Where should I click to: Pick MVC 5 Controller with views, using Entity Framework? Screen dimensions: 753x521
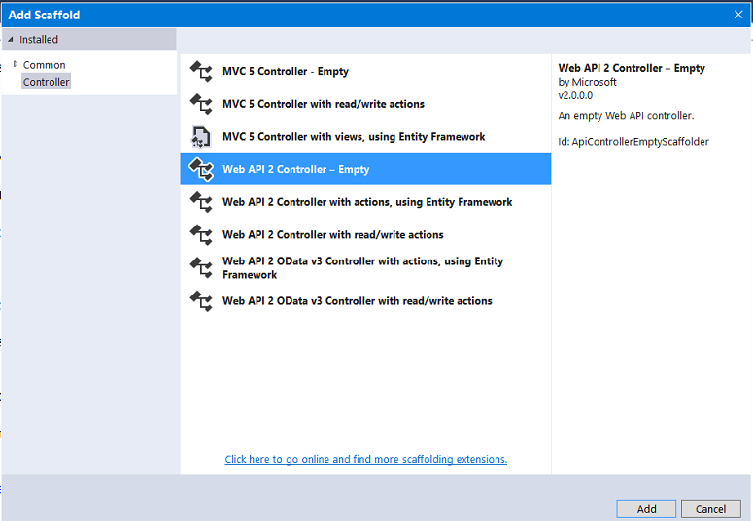click(x=365, y=136)
